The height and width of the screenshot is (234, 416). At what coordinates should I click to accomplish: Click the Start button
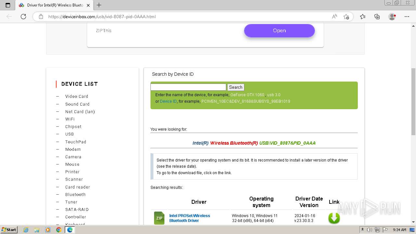[9, 230]
